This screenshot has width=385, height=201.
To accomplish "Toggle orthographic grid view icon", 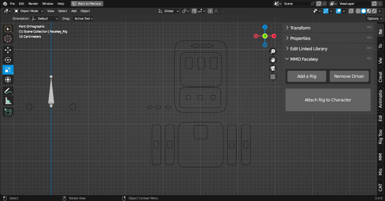I will [x=273, y=77].
